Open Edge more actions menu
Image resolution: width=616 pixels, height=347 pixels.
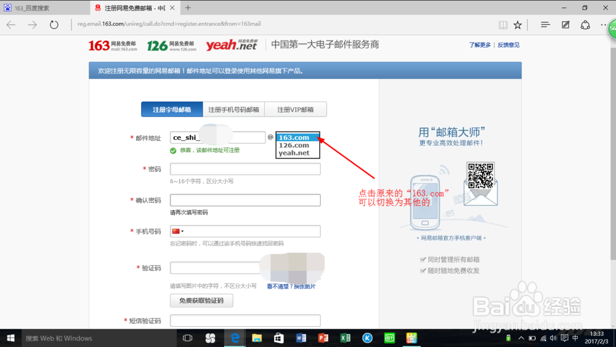pos(603,25)
